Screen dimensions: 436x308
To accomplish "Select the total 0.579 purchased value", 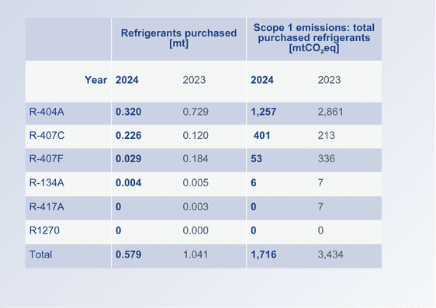I will pos(129,254).
